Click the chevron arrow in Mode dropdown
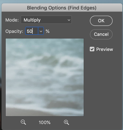The height and width of the screenshot is (130, 123). (x=69, y=20)
